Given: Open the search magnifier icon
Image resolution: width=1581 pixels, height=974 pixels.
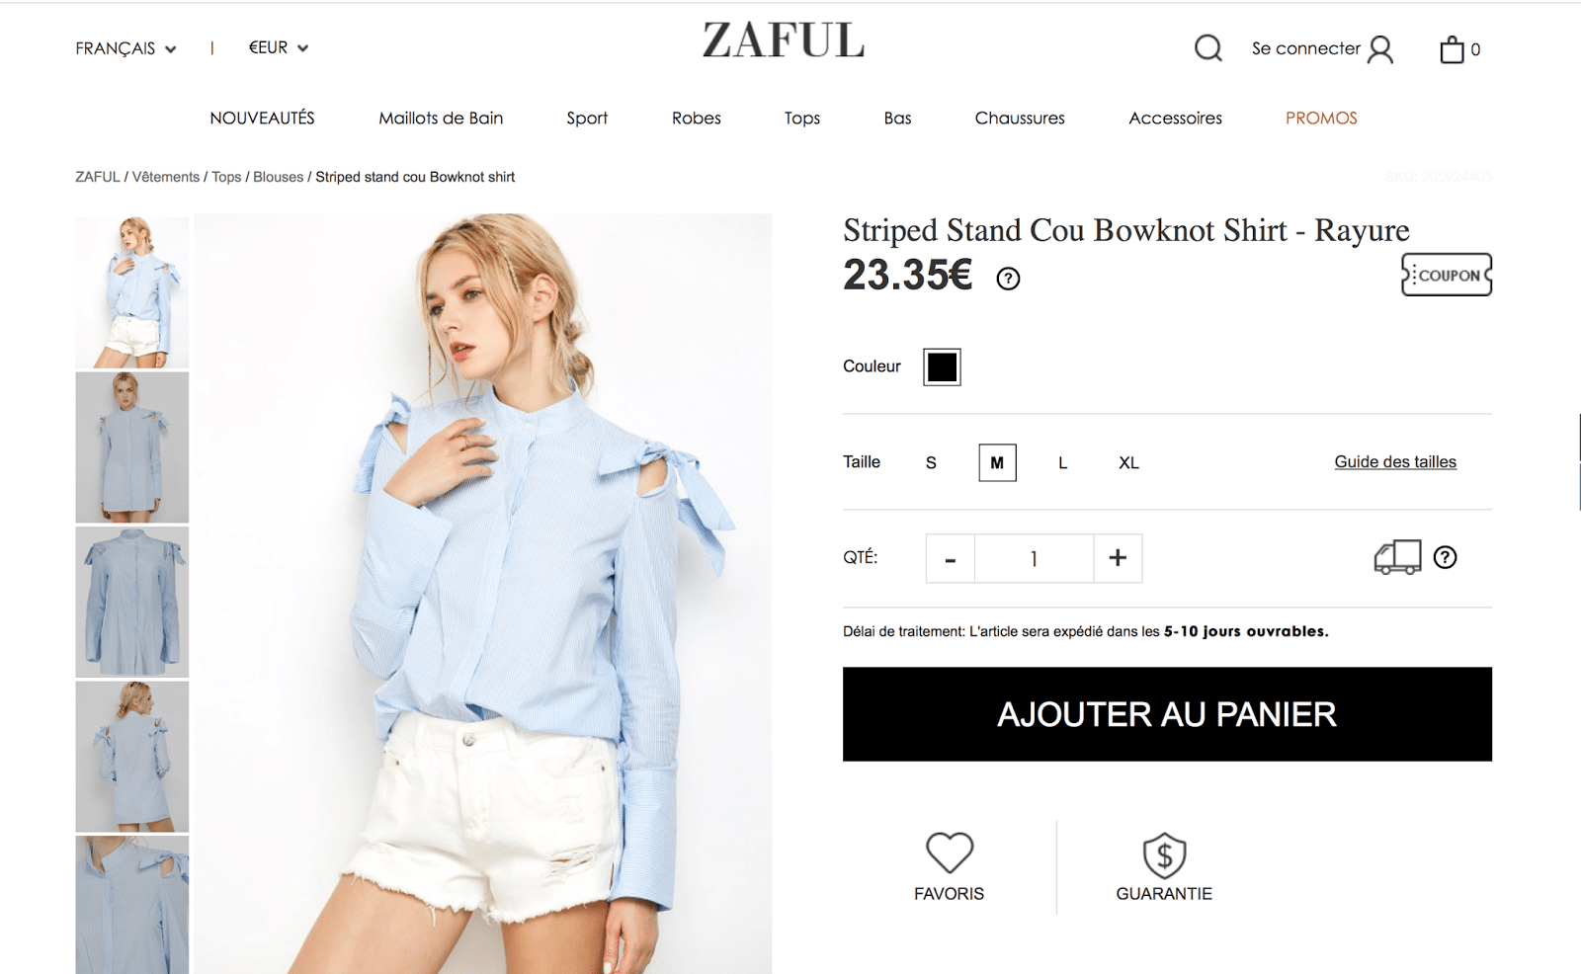Looking at the screenshot, I should pos(1207,47).
